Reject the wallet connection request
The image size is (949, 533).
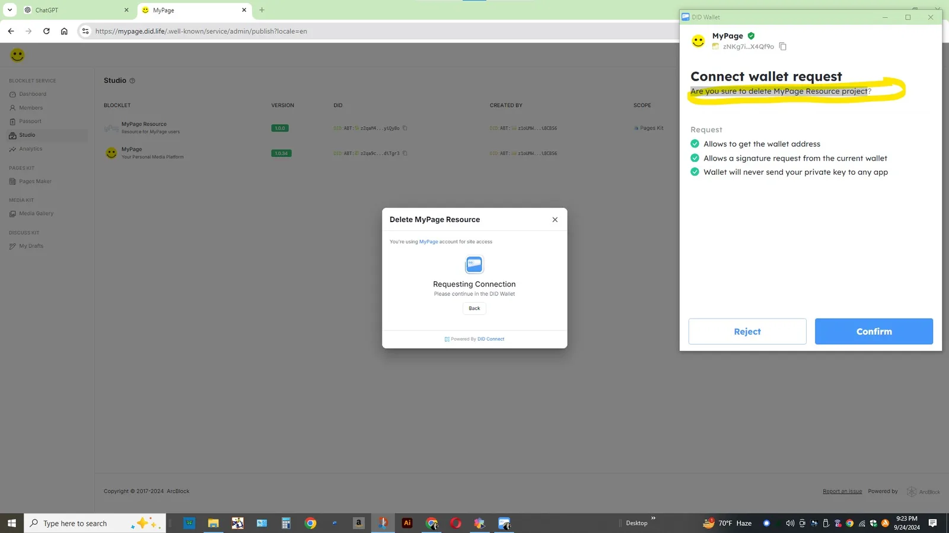click(x=747, y=332)
